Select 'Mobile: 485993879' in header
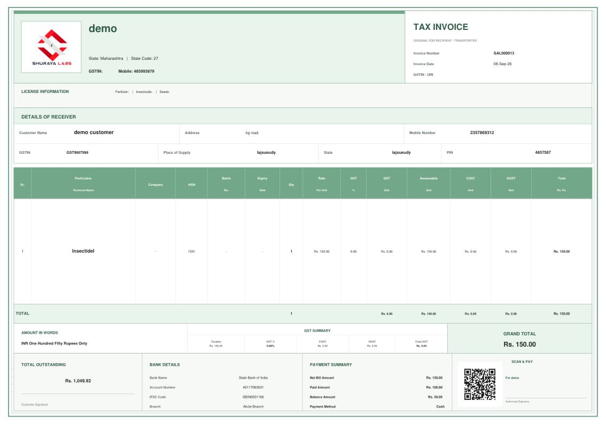 (136, 72)
